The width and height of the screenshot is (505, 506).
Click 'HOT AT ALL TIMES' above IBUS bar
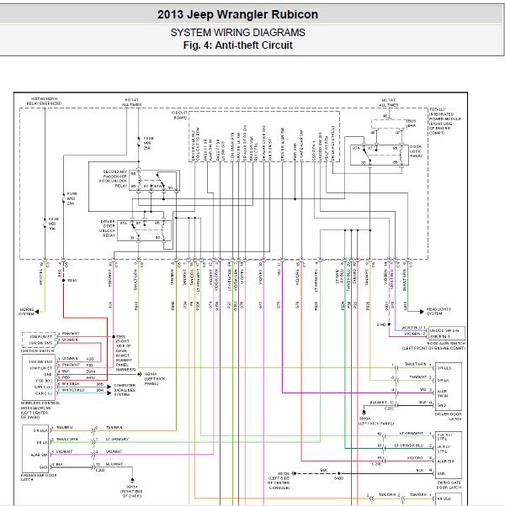388,103
